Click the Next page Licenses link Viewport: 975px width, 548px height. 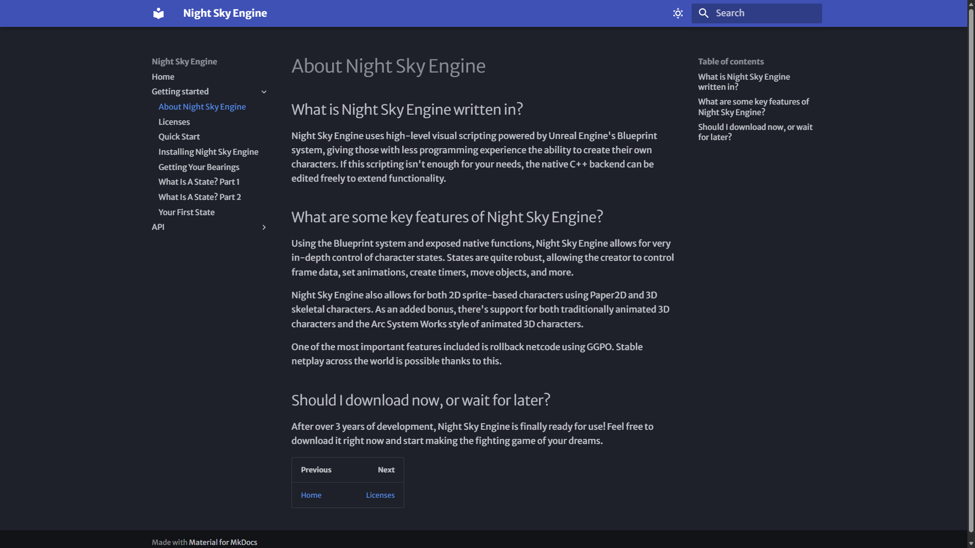click(x=380, y=495)
